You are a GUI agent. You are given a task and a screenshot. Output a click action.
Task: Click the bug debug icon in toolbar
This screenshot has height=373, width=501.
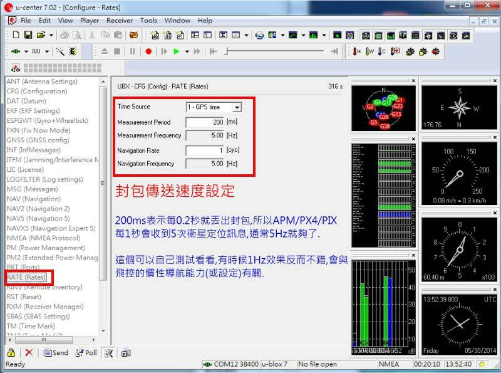click(x=73, y=51)
